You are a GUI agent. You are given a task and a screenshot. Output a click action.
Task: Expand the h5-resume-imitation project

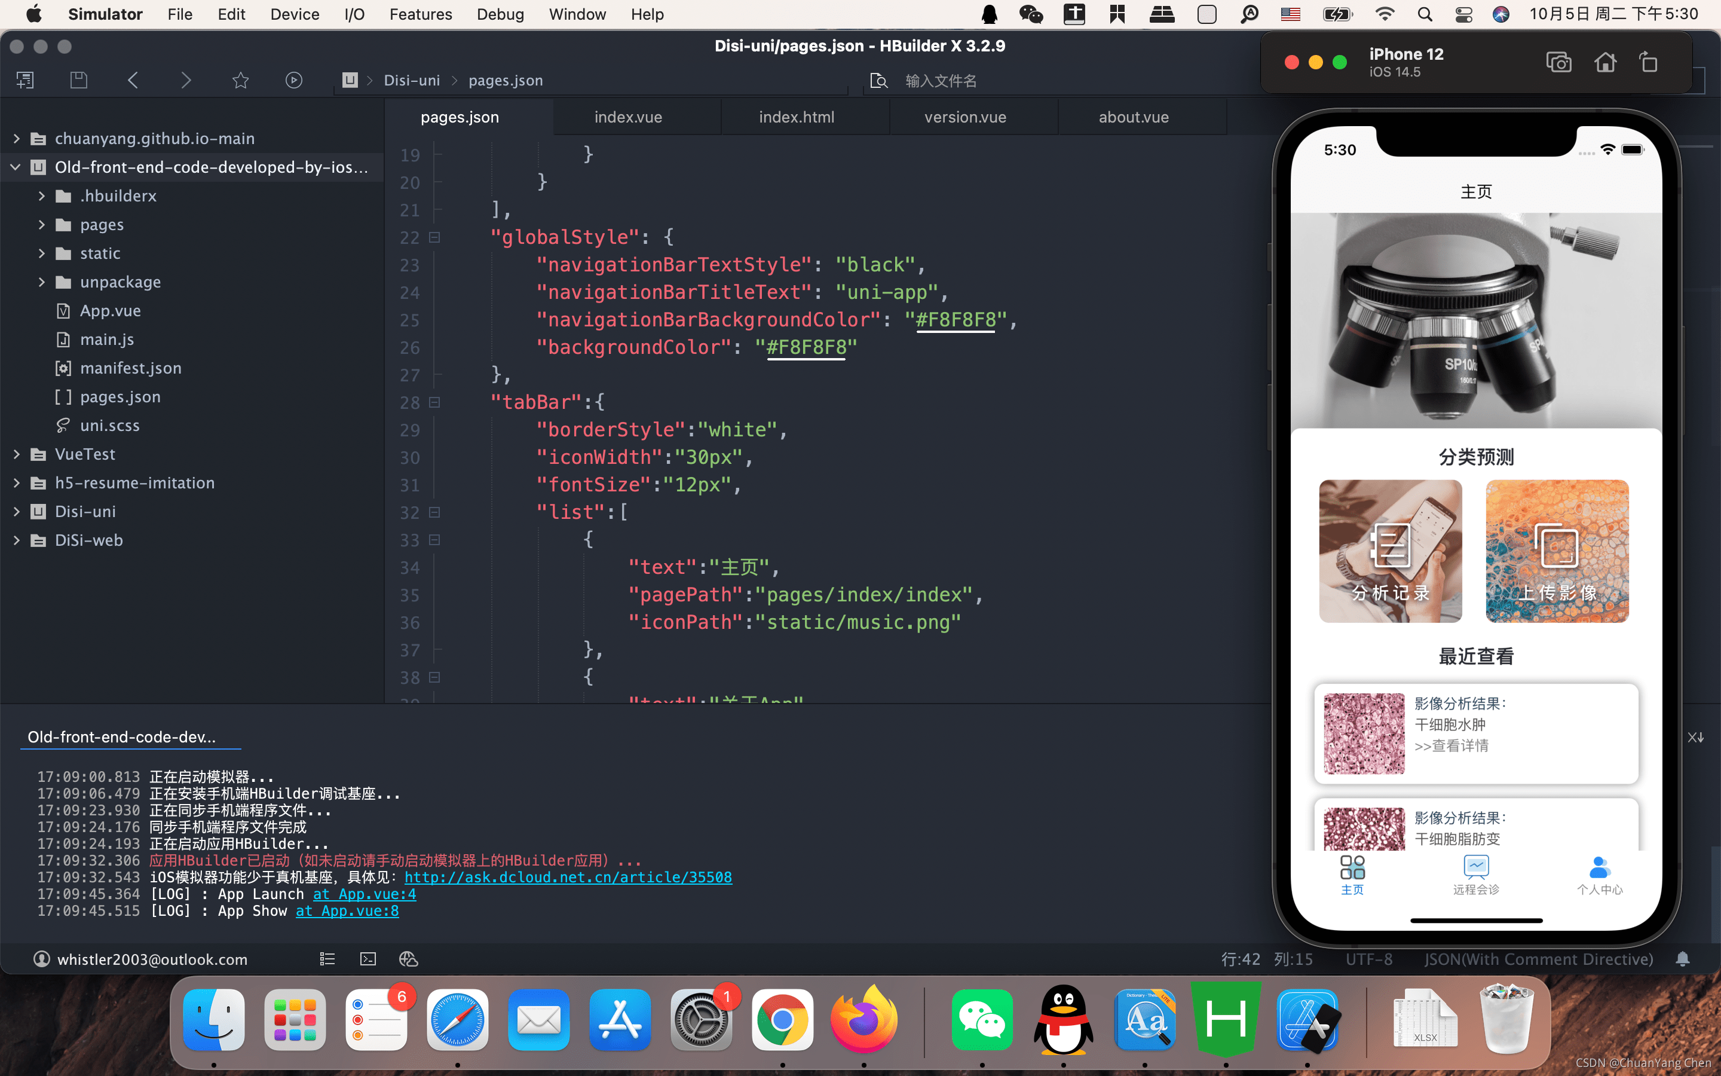pyautogui.click(x=16, y=482)
